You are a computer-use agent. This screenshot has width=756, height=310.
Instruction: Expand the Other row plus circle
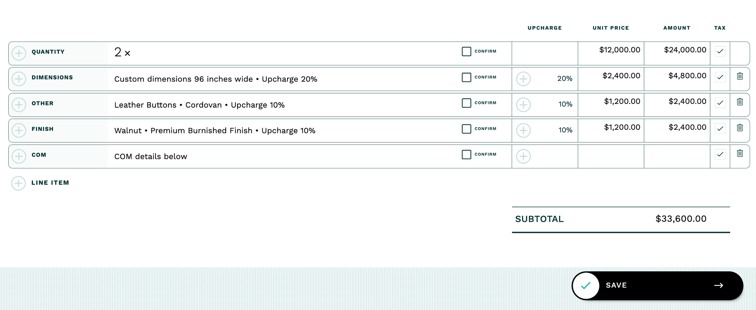pyautogui.click(x=19, y=105)
